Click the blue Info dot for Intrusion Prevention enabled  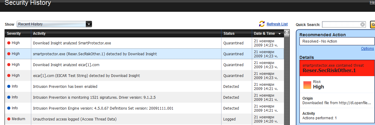pyautogui.click(x=9, y=86)
